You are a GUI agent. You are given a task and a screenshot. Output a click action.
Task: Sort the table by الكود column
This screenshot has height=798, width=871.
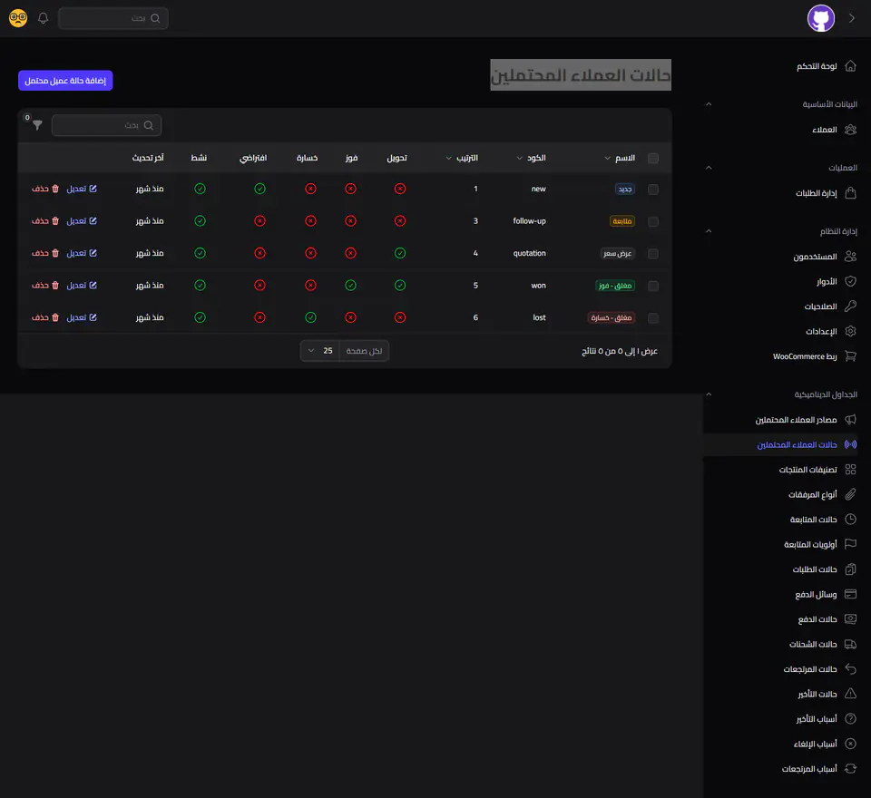coord(531,159)
